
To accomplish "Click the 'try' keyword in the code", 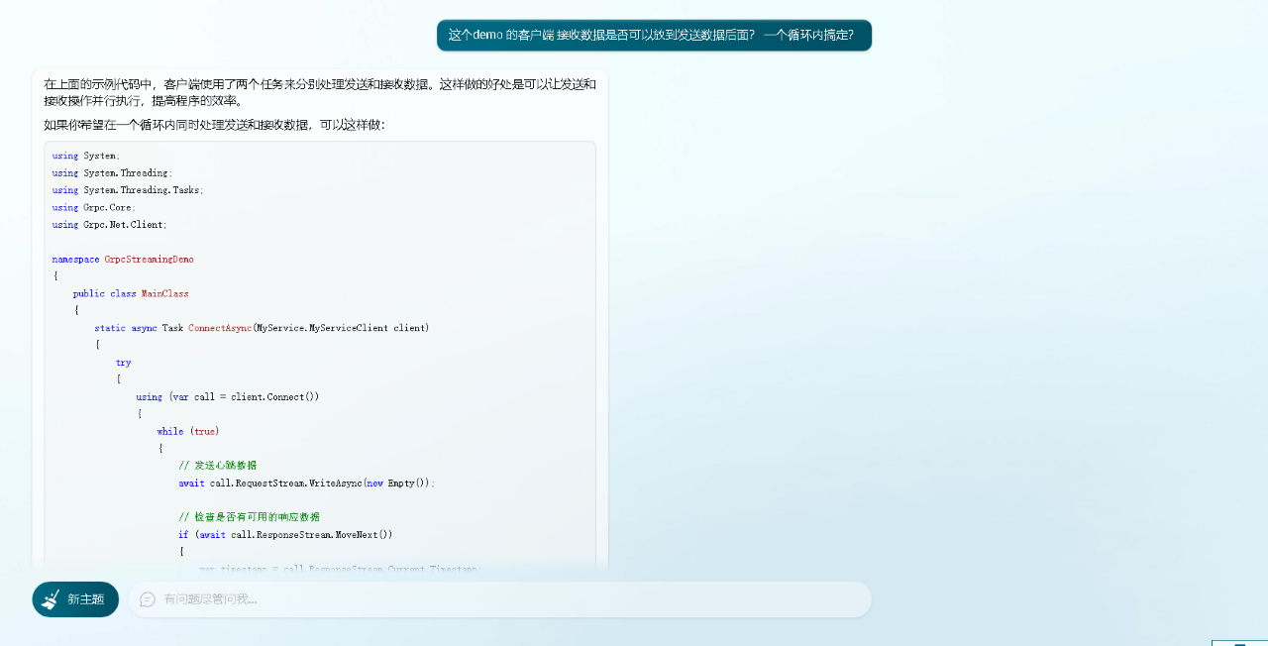I will 123,363.
